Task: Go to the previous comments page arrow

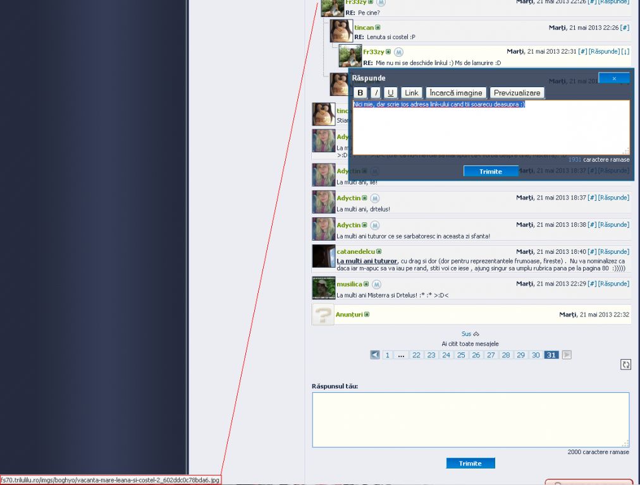Action: click(x=374, y=355)
